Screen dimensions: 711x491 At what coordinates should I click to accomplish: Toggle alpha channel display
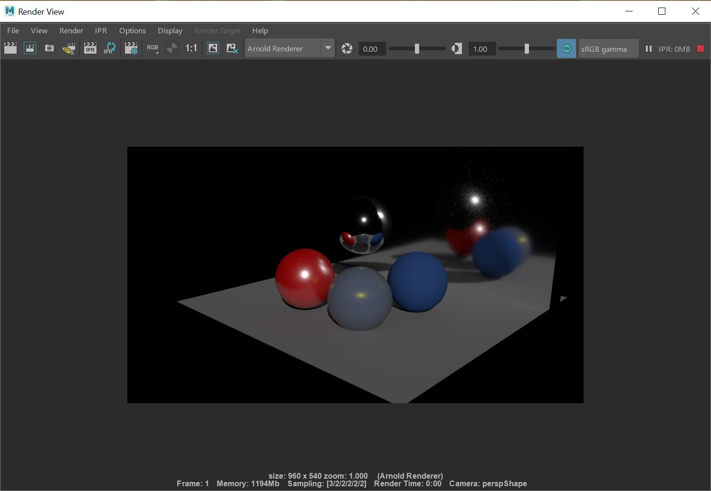(172, 48)
